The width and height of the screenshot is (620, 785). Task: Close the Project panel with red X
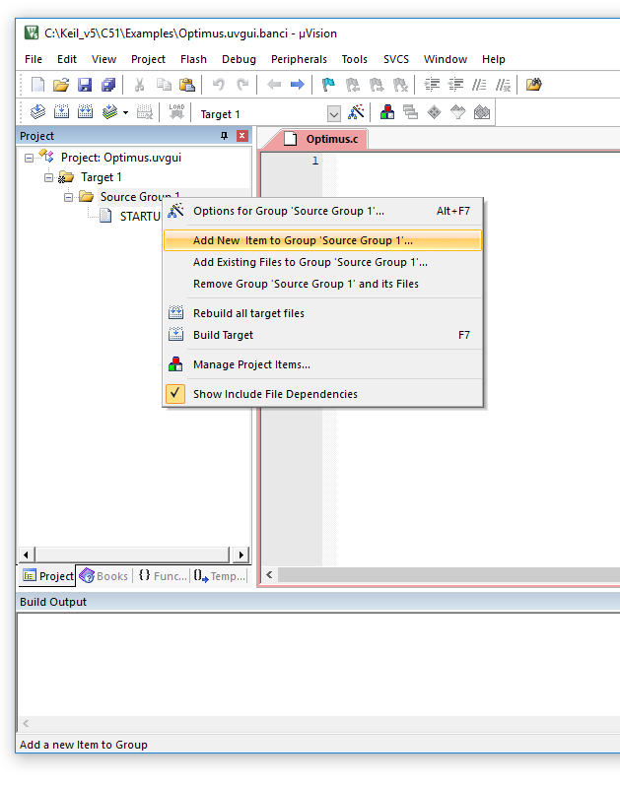point(241,136)
